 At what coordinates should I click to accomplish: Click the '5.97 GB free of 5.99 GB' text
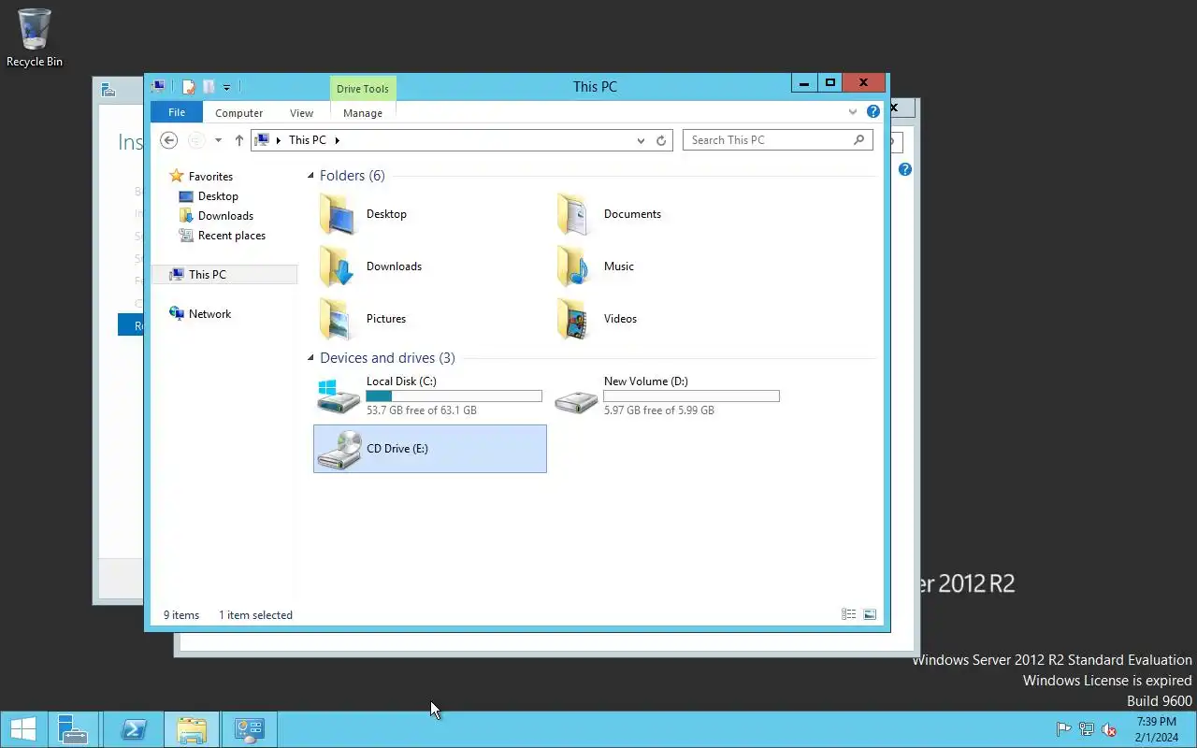click(x=659, y=410)
